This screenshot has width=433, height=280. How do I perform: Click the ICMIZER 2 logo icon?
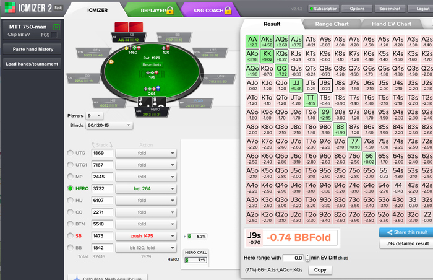click(11, 7)
